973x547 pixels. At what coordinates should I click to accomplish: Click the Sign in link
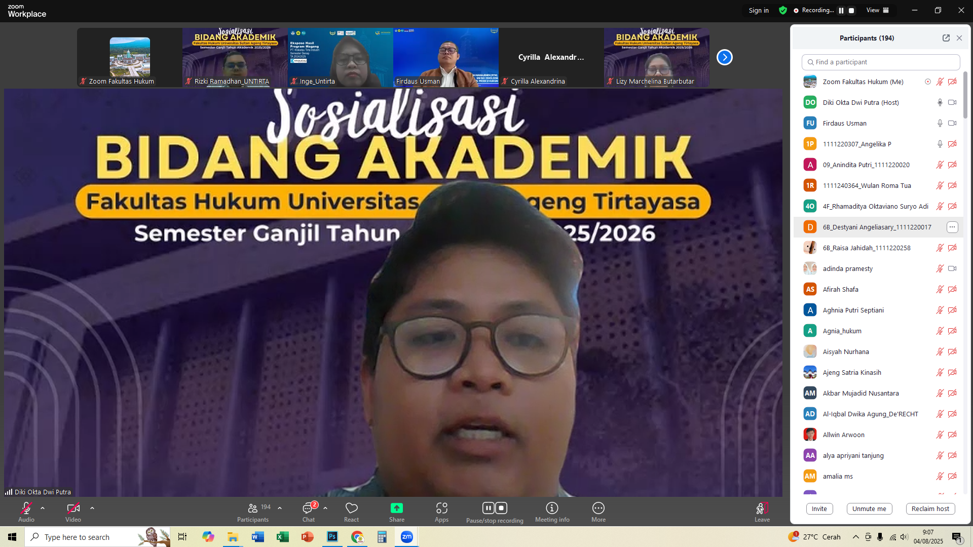[x=759, y=10]
